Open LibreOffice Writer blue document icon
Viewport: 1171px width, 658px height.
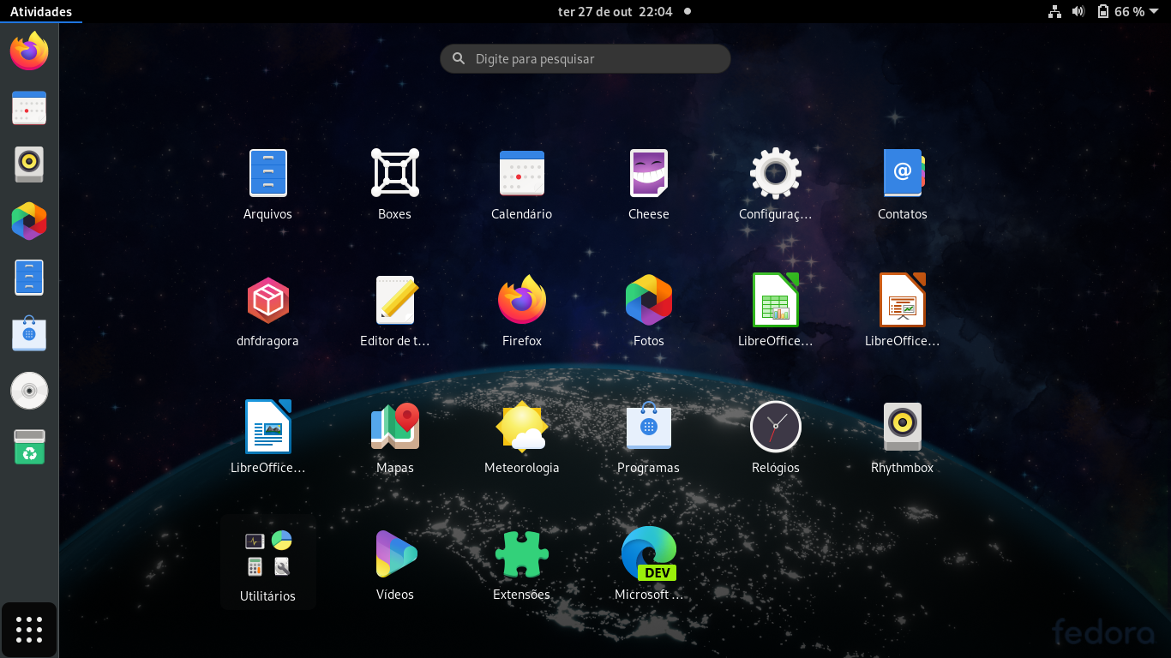(x=267, y=427)
